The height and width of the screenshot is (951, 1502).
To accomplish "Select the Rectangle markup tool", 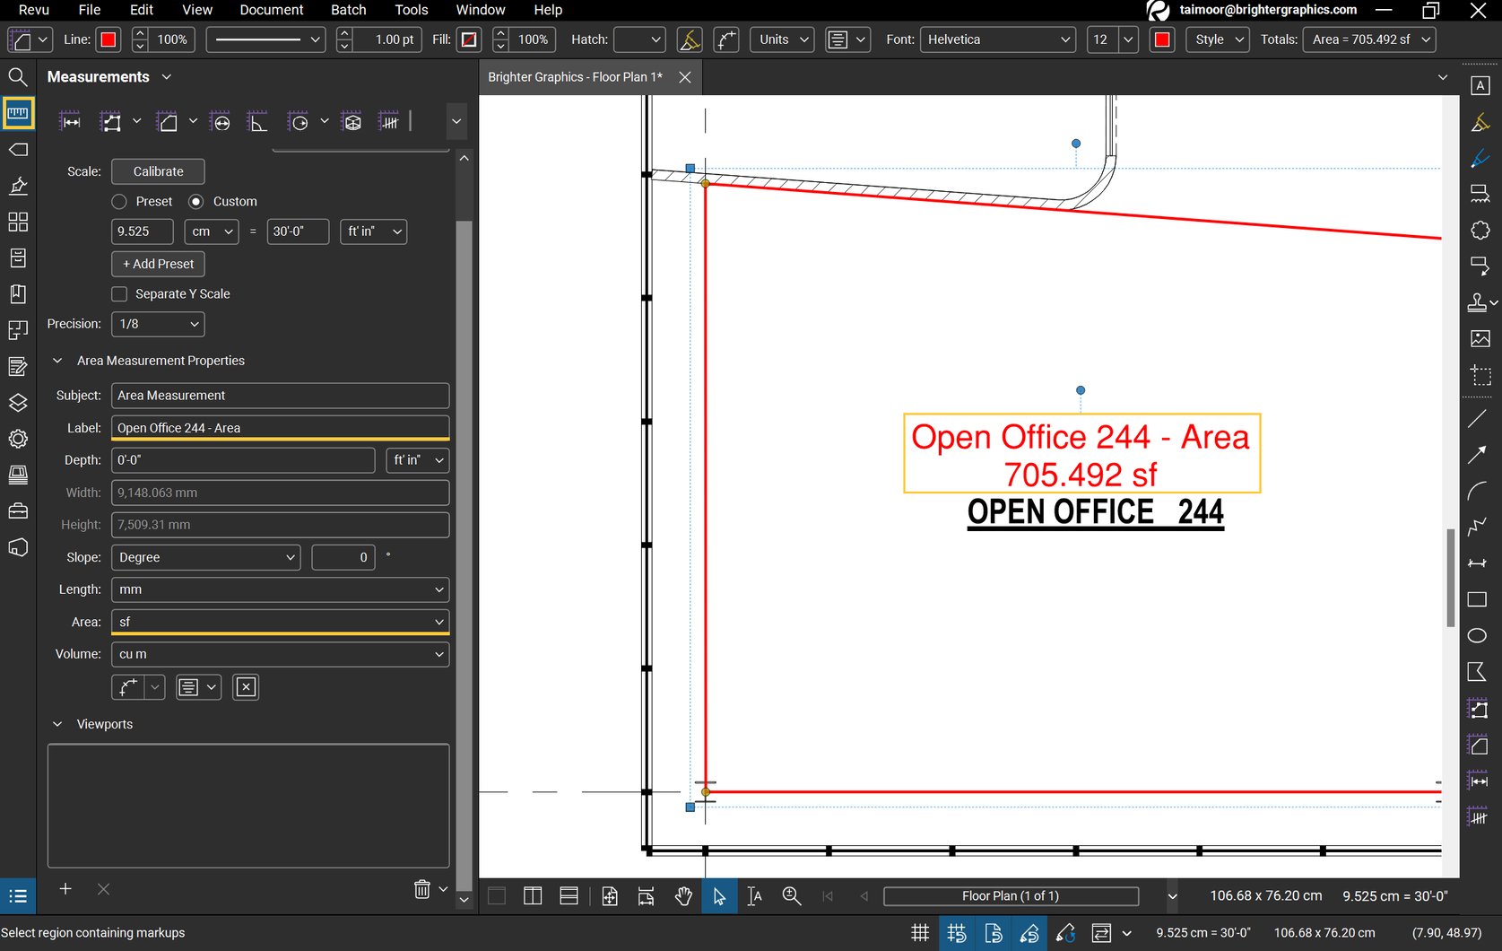I will click(x=1478, y=598).
